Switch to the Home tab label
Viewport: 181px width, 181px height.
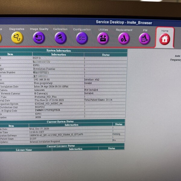pyautogui.click(x=165, y=31)
